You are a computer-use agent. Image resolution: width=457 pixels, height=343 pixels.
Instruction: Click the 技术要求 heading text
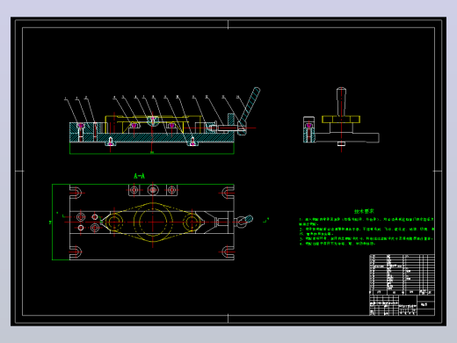point(364,211)
